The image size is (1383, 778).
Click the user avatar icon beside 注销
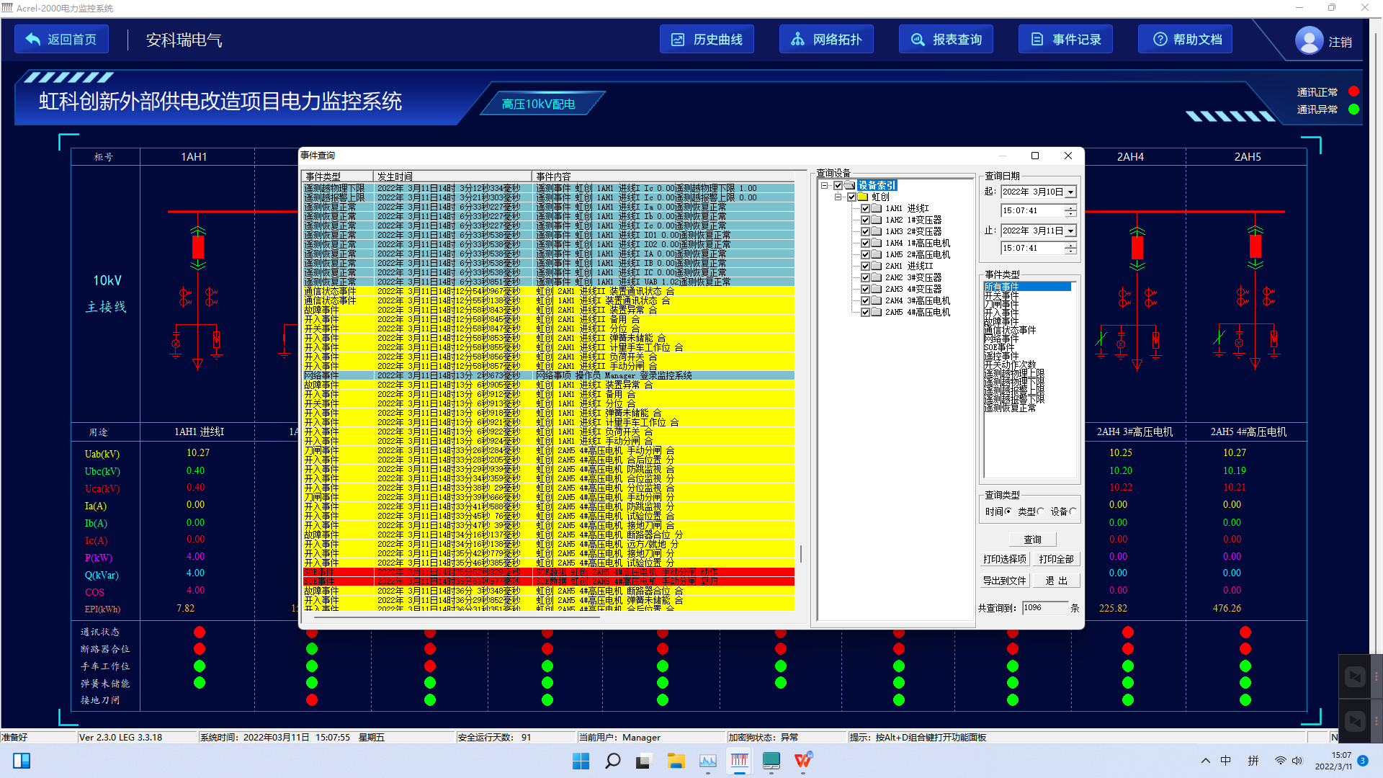[1309, 40]
